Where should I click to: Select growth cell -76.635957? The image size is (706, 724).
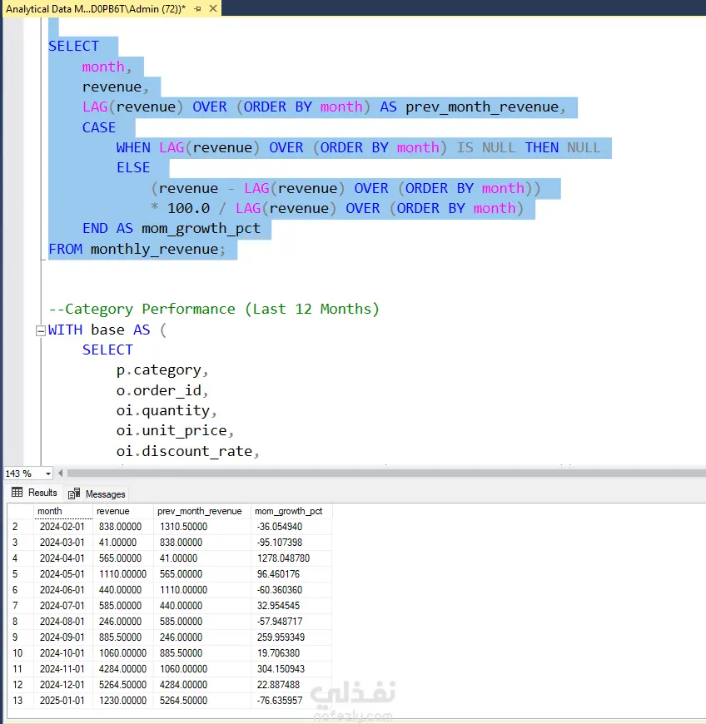[291, 701]
